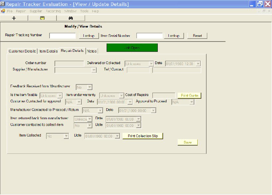This screenshot has width=272, height=195.
Task: Click the Repair Tracking Number input field
Action: [x=62, y=36]
